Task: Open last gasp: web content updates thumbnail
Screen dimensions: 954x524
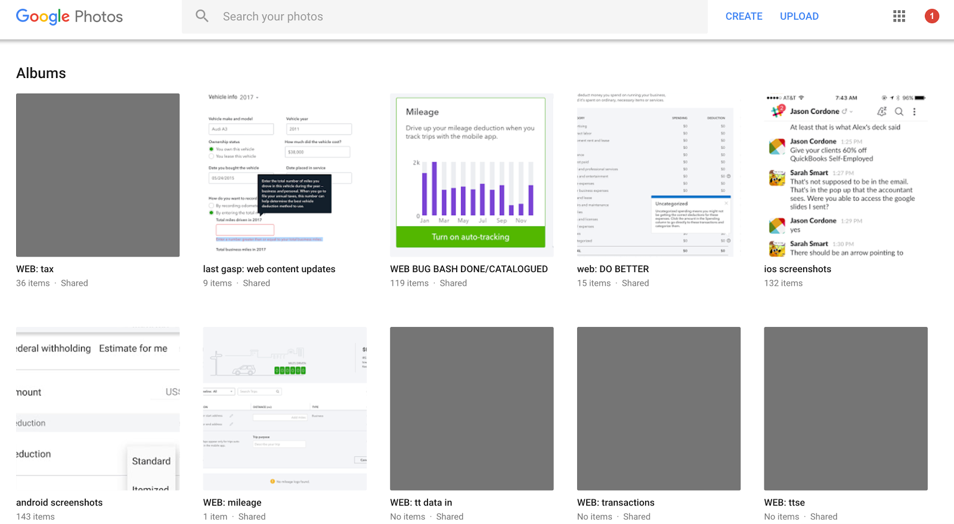Action: point(285,175)
